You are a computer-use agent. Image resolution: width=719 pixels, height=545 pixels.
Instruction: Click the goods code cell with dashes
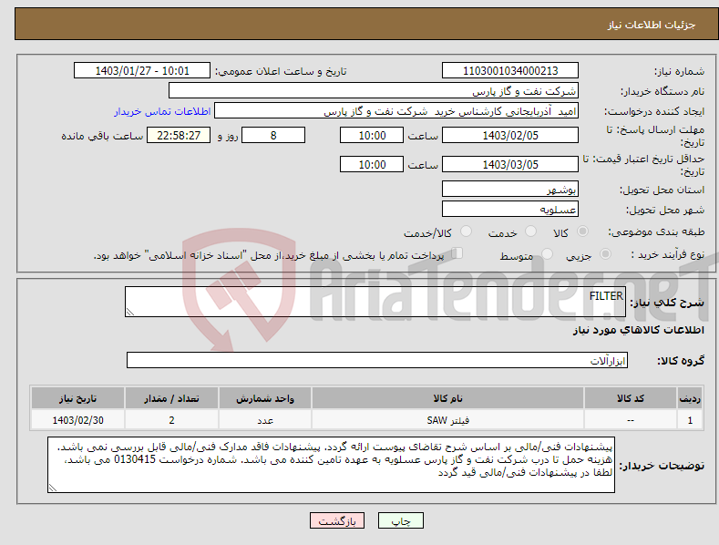(x=631, y=420)
